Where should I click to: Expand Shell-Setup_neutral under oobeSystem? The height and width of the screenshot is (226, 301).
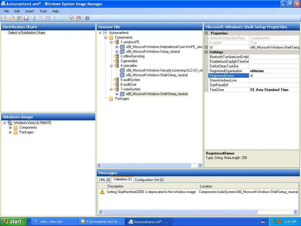tap(117, 94)
